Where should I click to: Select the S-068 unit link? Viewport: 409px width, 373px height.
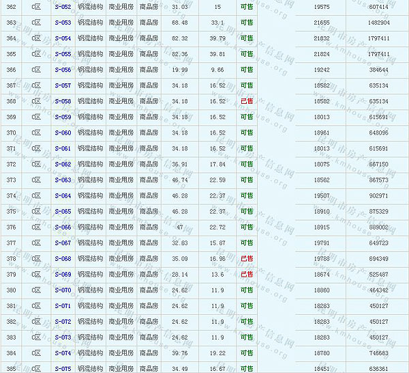63,259
